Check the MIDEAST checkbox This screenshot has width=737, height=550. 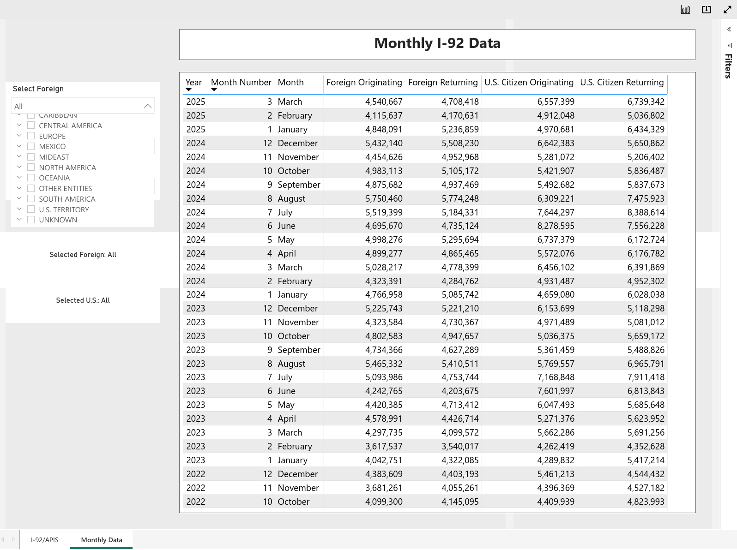tap(31, 156)
